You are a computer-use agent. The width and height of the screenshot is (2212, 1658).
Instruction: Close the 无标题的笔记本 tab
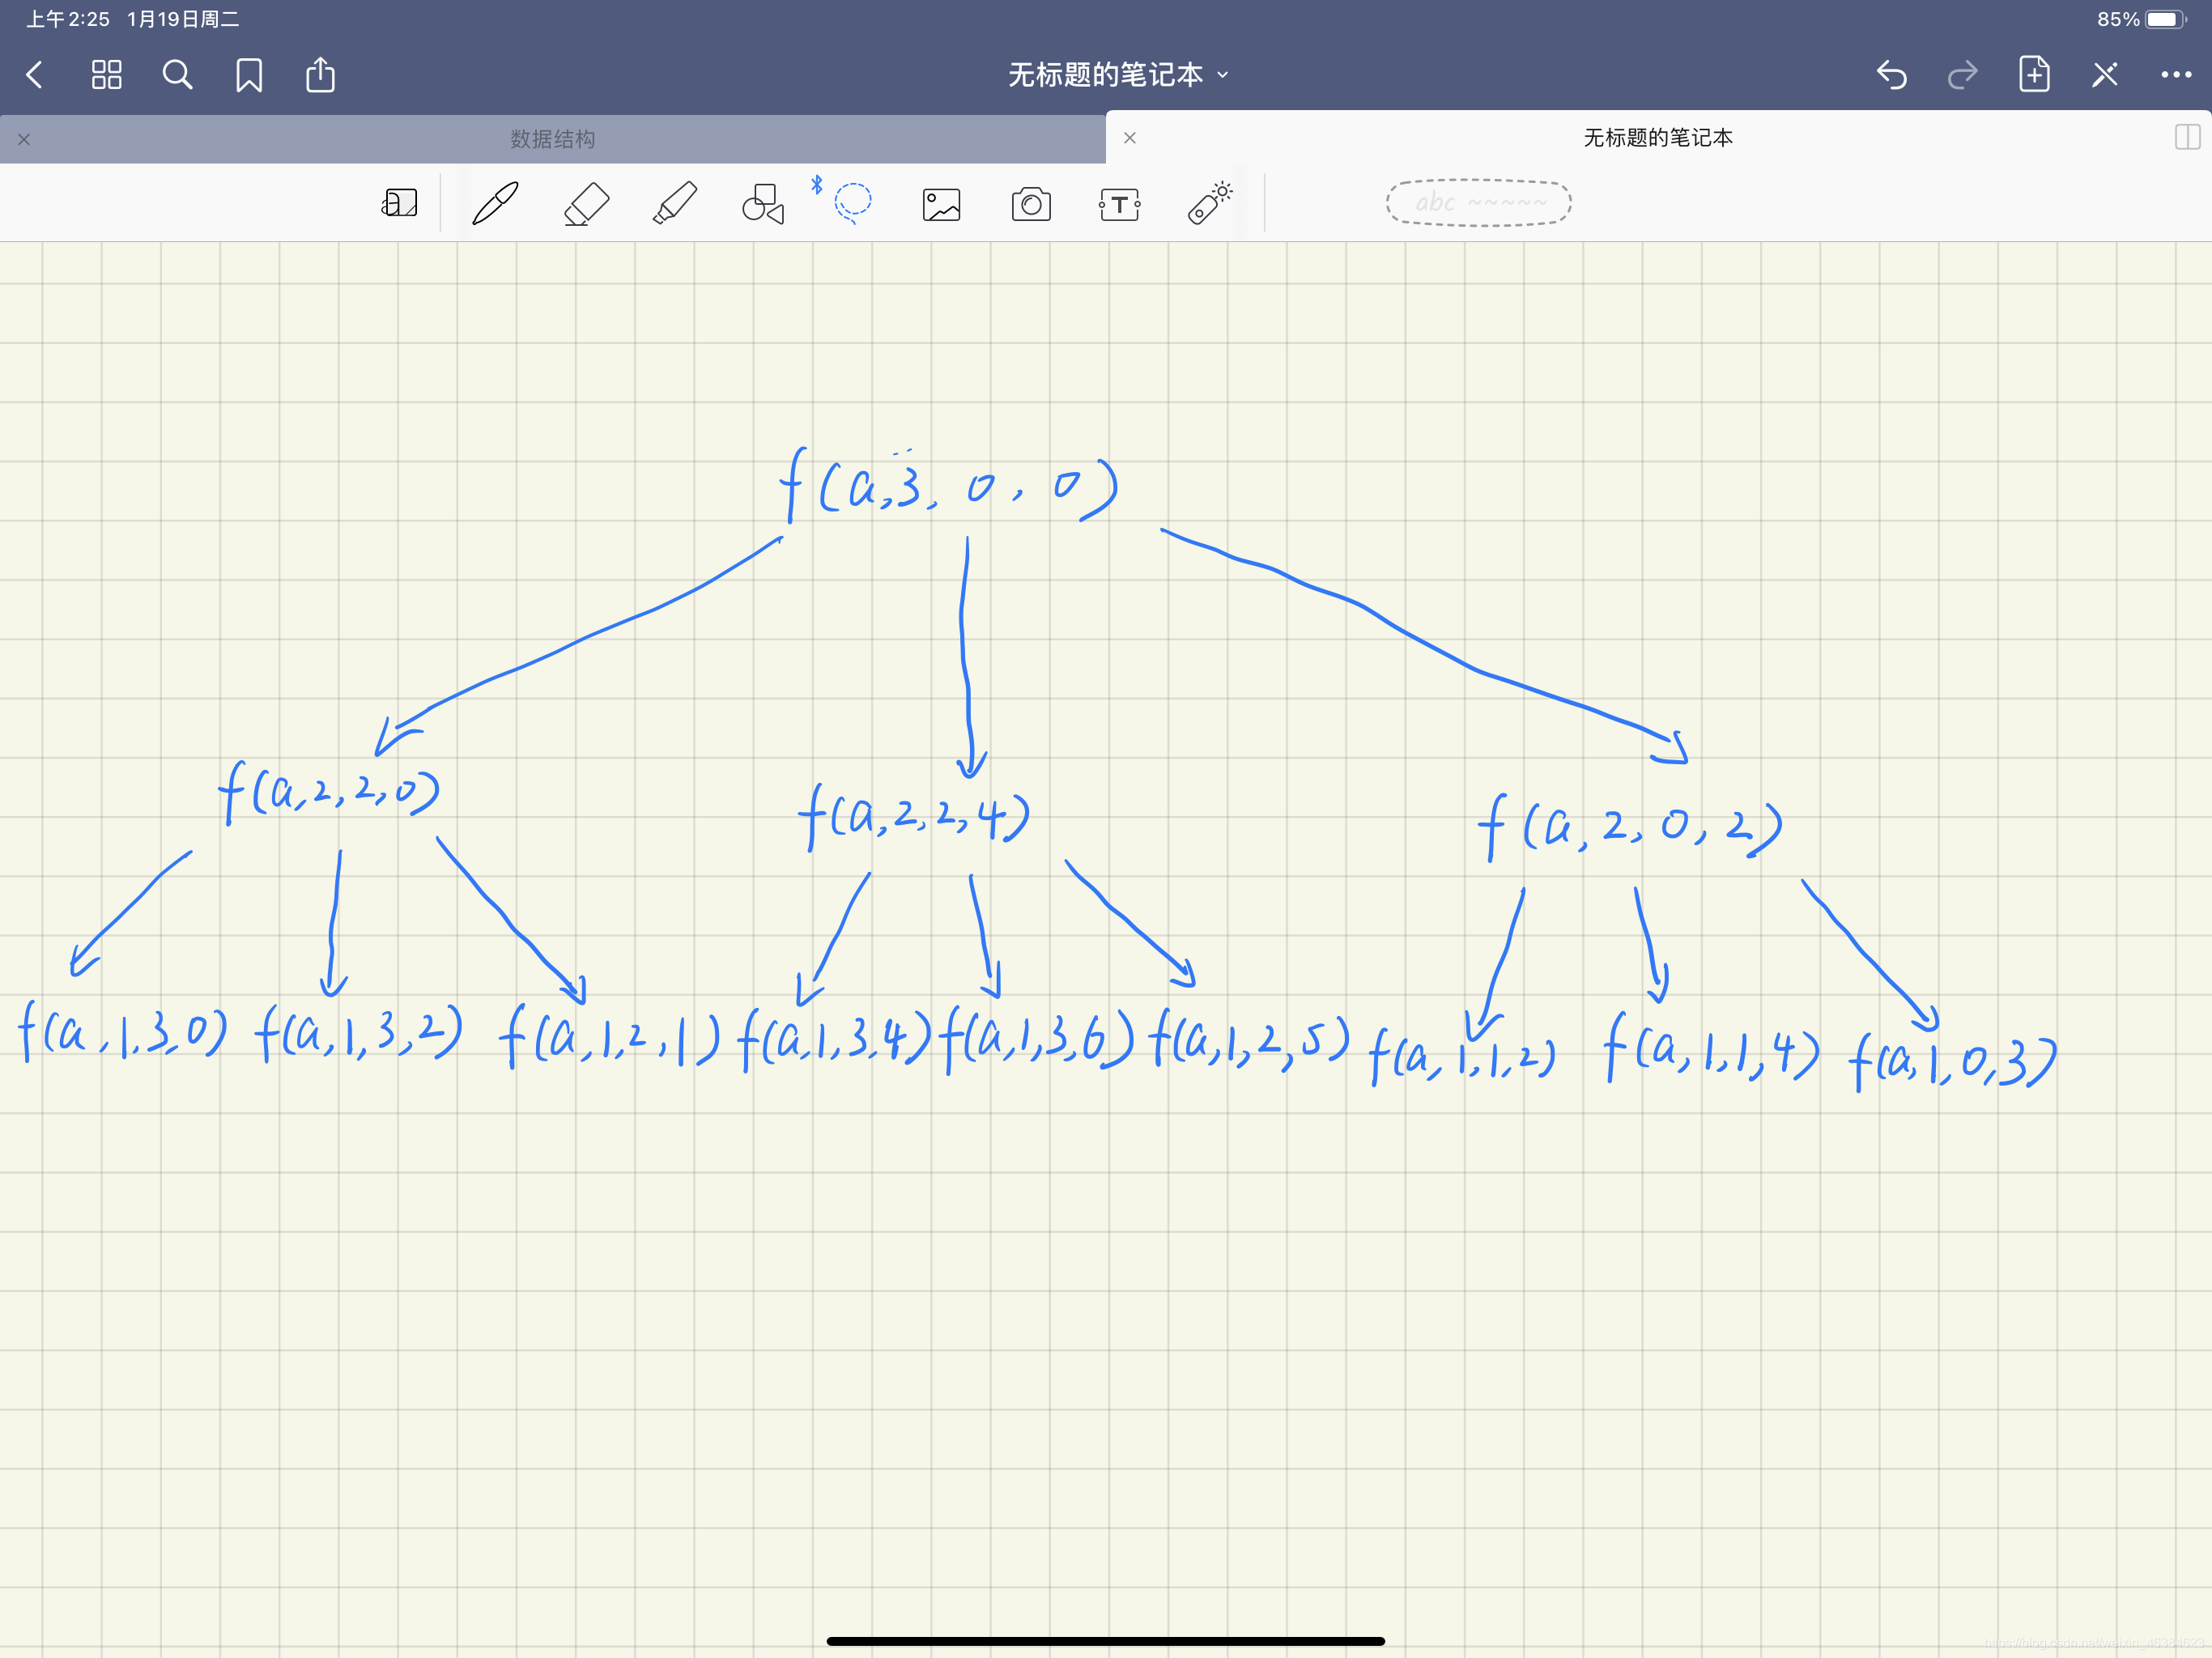click(1130, 138)
